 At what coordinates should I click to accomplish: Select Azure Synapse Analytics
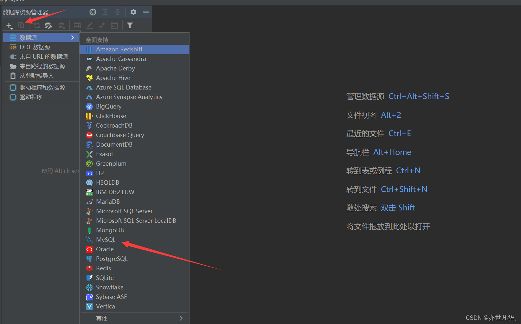point(134,97)
